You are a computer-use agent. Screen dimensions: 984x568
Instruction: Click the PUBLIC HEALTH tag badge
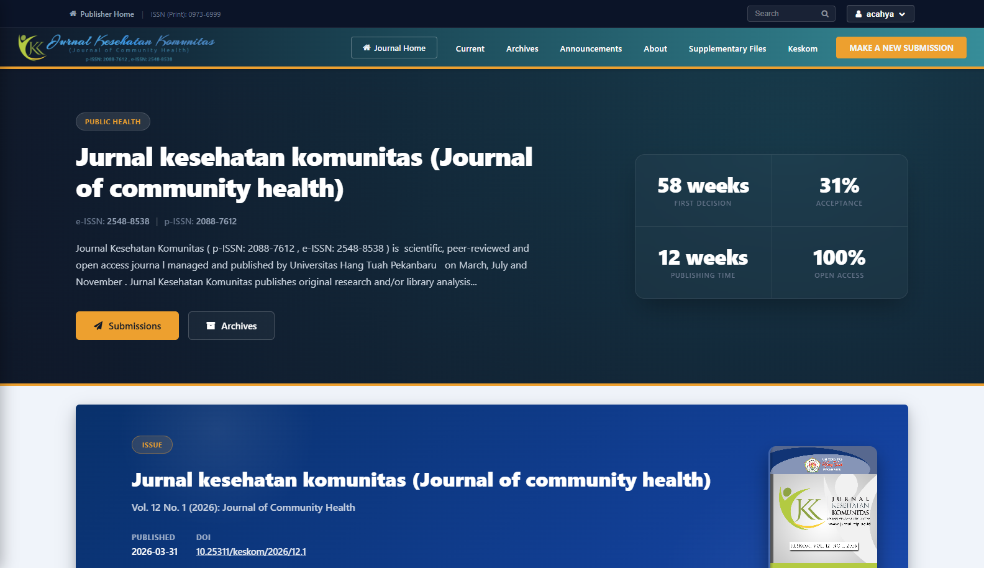pos(113,122)
